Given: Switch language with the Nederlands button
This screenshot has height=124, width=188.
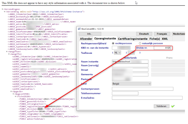Looking at the screenshot, I should (179, 34).
